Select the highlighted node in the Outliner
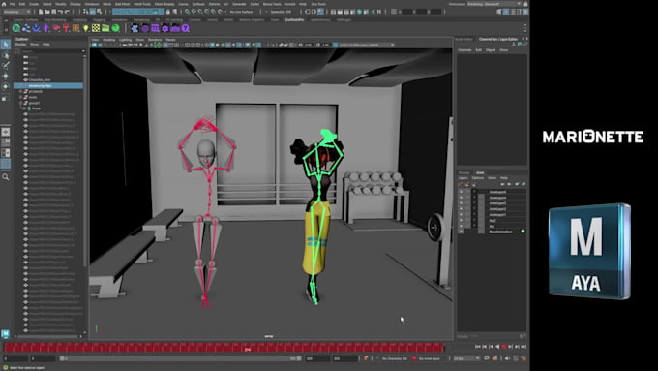The image size is (658, 371). 48,85
